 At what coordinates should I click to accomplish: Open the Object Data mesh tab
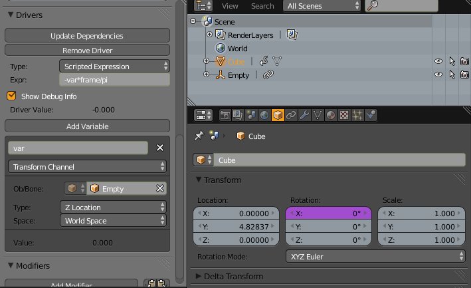click(318, 115)
